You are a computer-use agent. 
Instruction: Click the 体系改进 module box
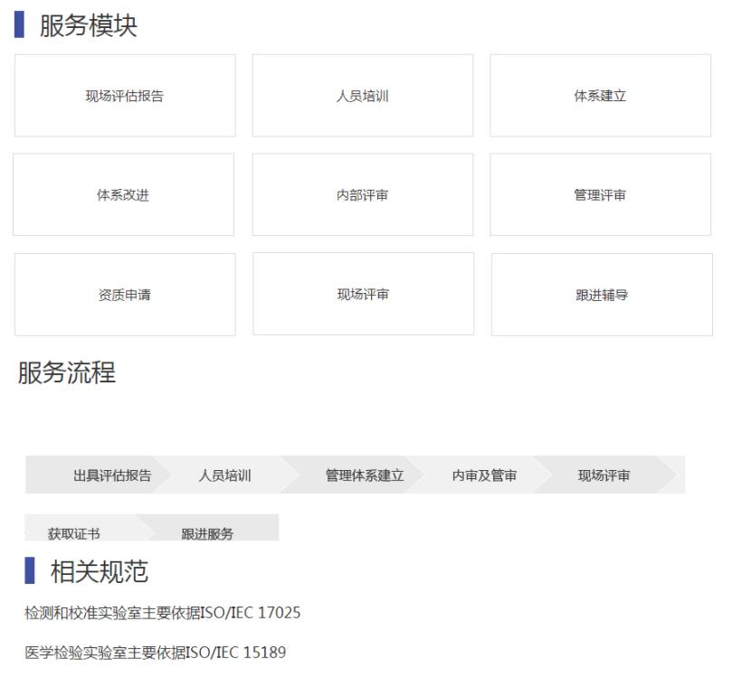(x=123, y=195)
